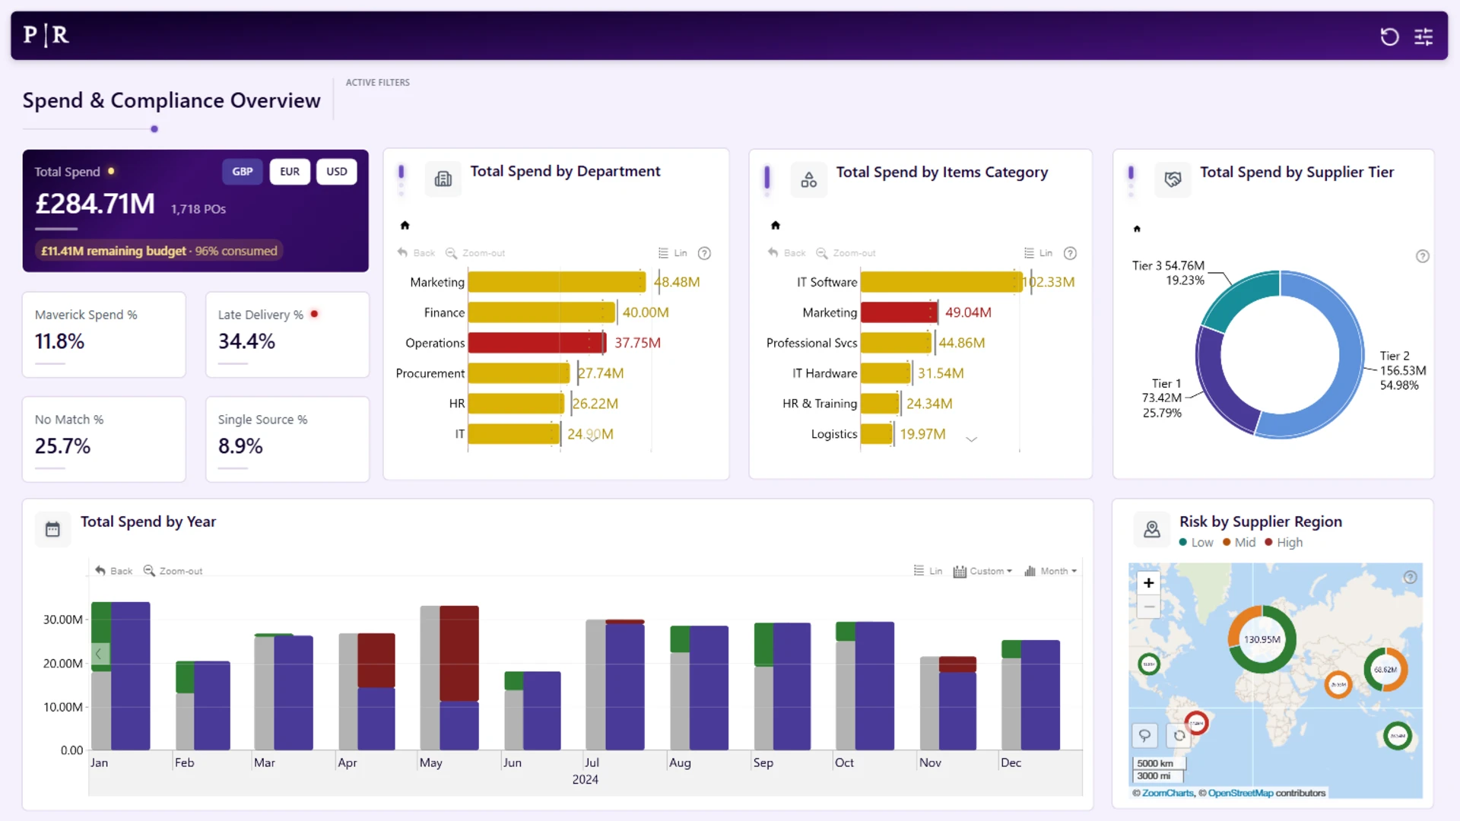The width and height of the screenshot is (1460, 821).
Task: Expand more departments with the chevron below IT
Action: pyautogui.click(x=592, y=438)
